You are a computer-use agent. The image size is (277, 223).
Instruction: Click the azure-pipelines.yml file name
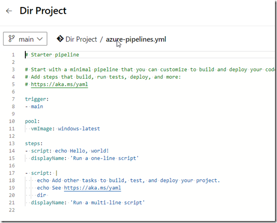(136, 39)
